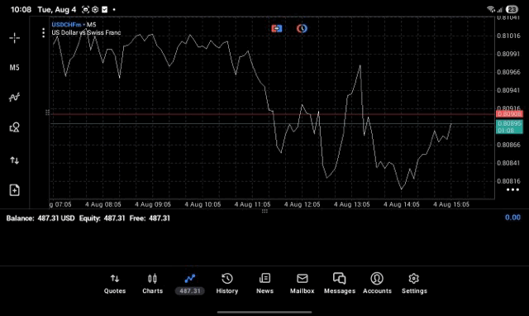This screenshot has height=316, width=529.
Task: Grab the red price line handle
Action: (x=48, y=113)
